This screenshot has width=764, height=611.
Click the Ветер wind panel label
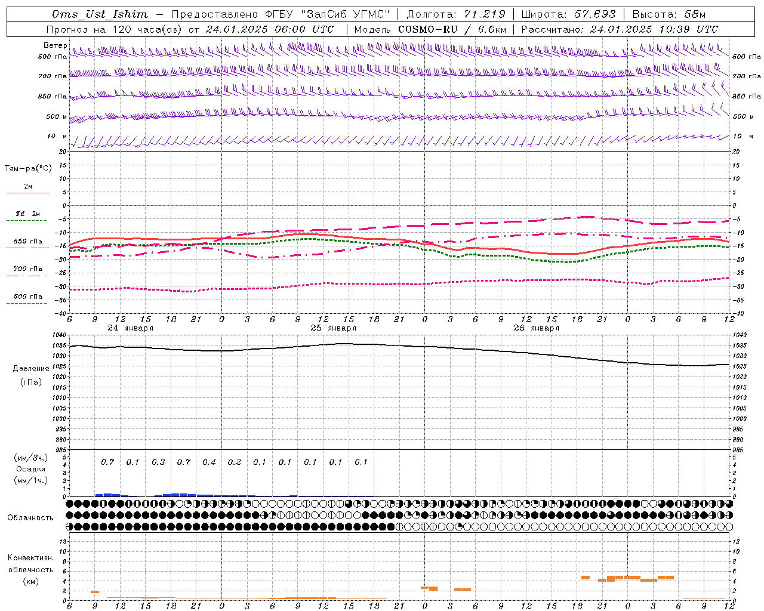56,45
